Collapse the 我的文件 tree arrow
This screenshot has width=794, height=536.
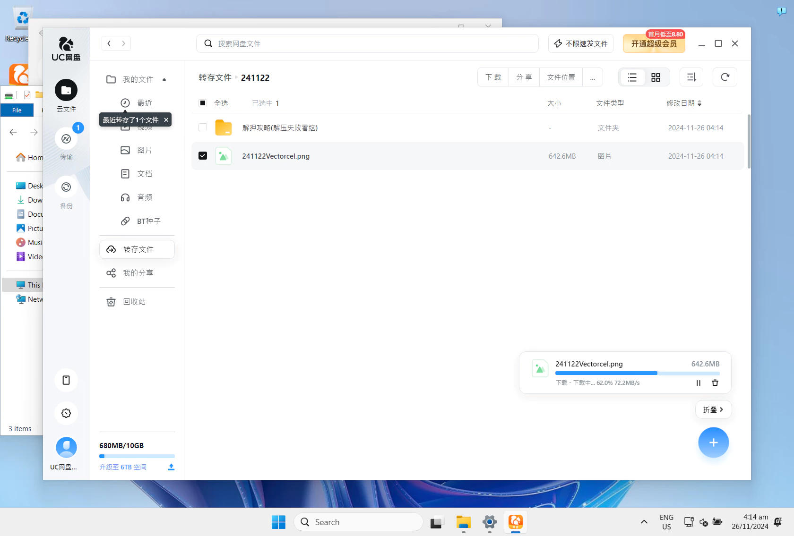coord(164,79)
